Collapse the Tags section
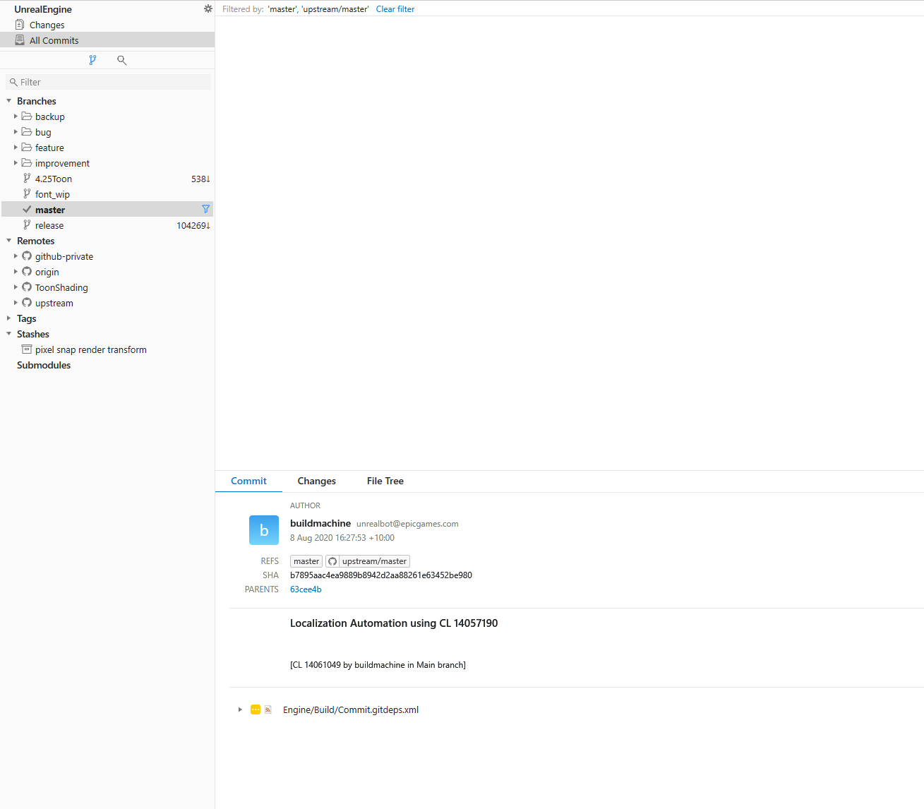Screen dimensions: 924x809 point(9,318)
